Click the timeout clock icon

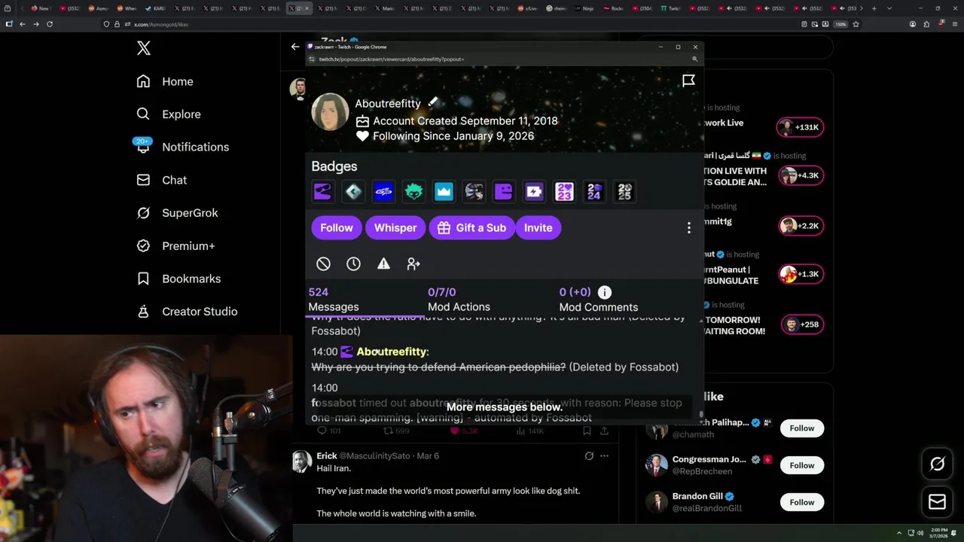click(x=353, y=263)
